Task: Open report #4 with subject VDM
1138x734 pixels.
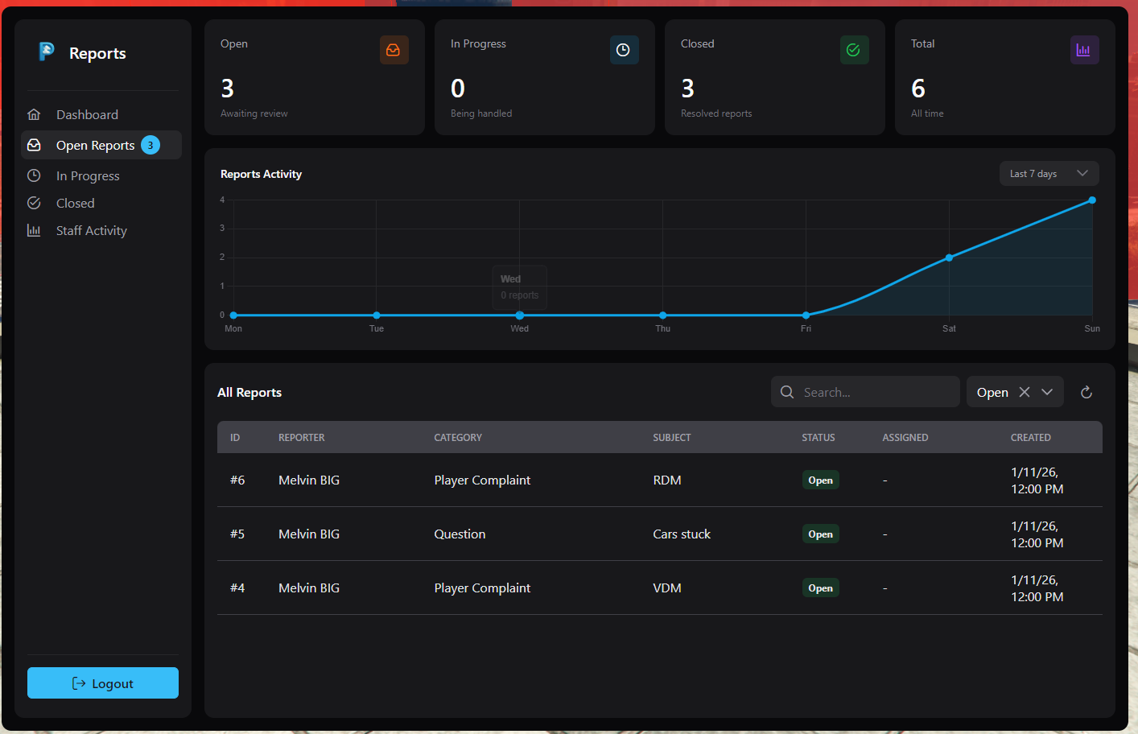Action: click(x=660, y=588)
